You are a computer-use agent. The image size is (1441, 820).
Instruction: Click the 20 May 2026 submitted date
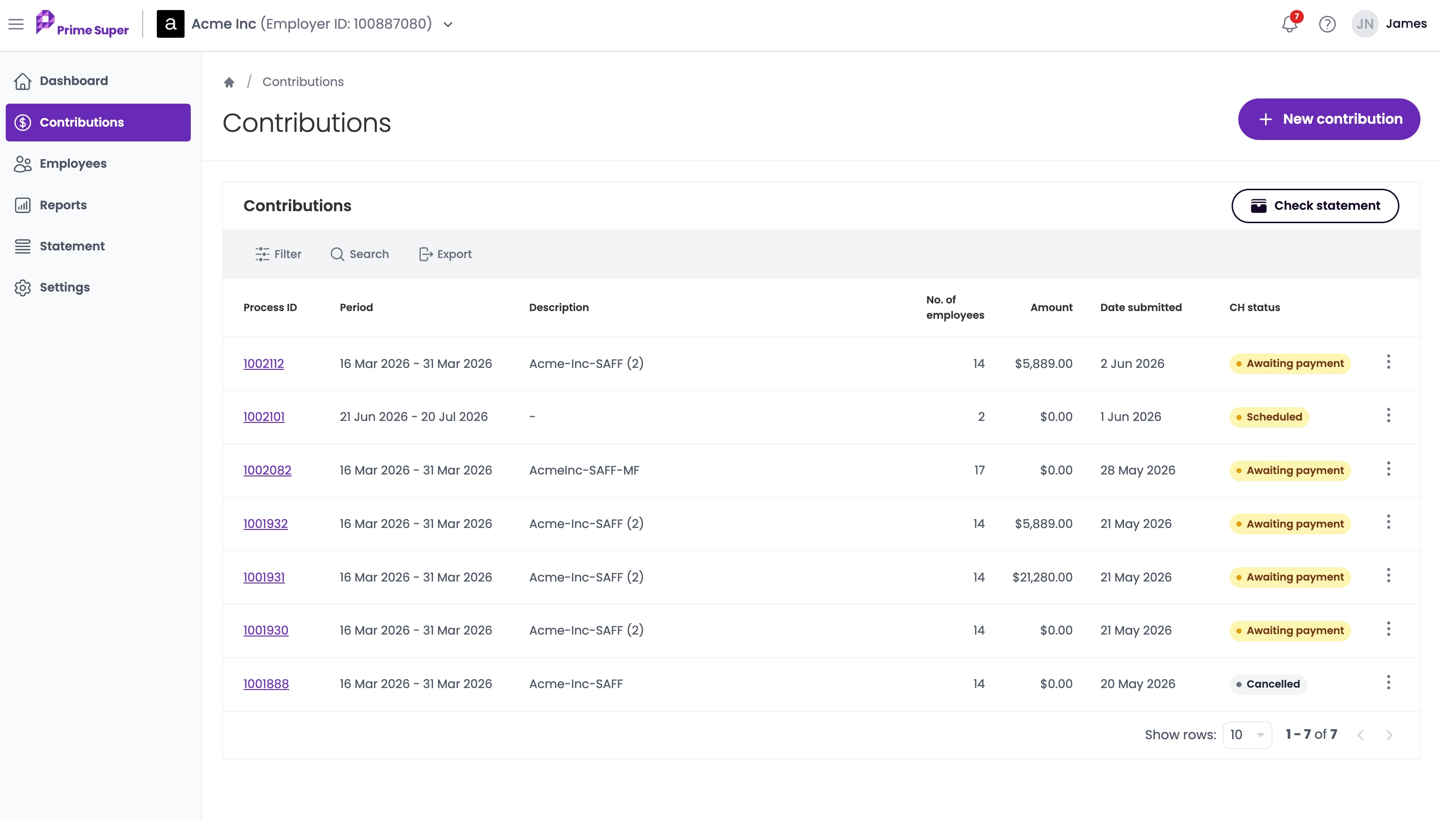coord(1137,684)
